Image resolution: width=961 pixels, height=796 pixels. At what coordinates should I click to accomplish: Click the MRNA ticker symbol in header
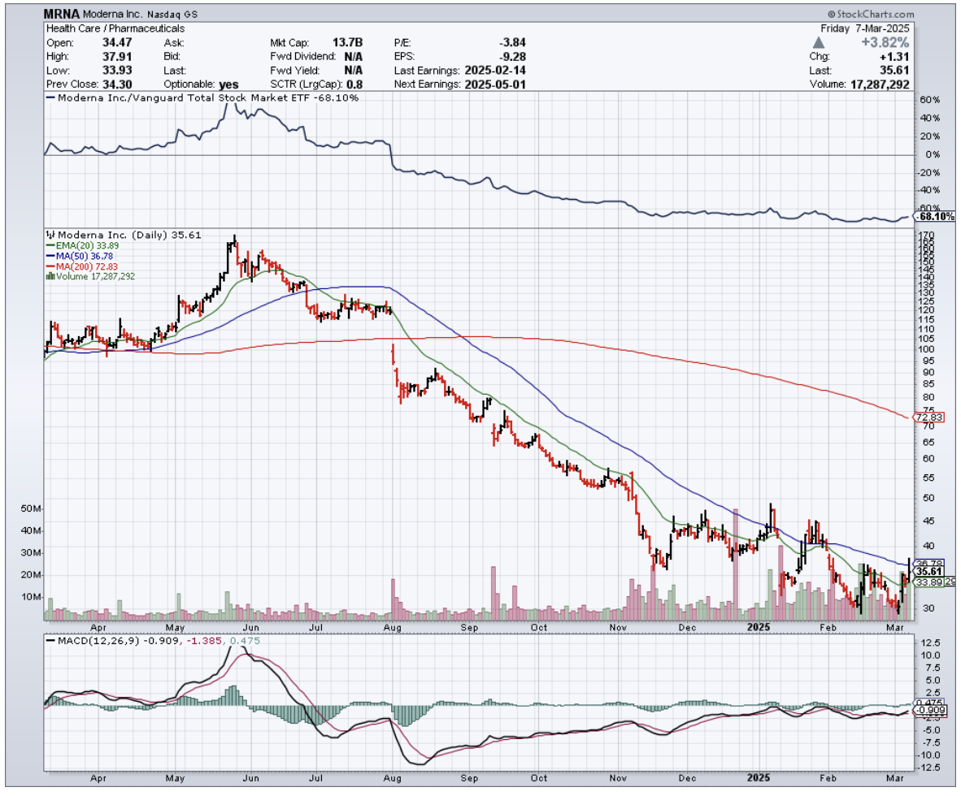coord(63,14)
